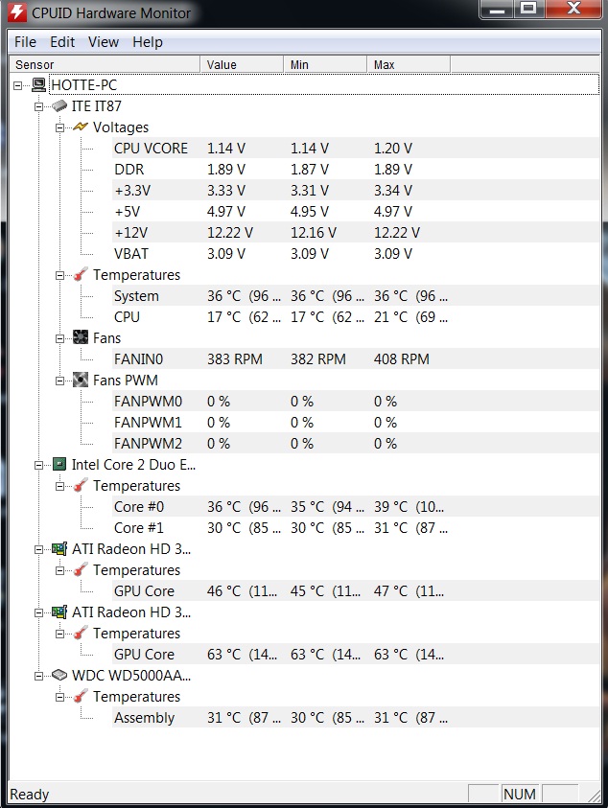Image resolution: width=608 pixels, height=808 pixels.
Task: Click the Max column header
Action: 409,64
